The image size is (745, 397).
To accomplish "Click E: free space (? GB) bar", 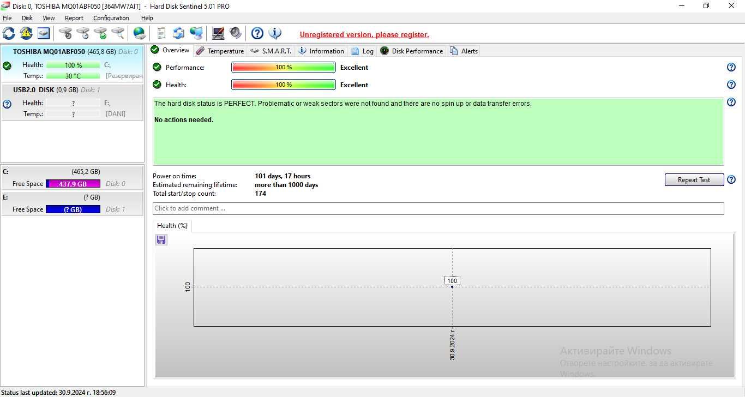I will point(73,209).
